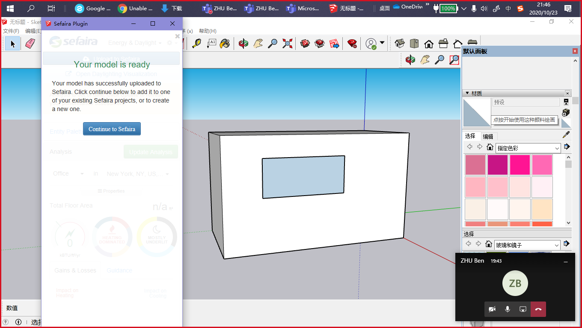This screenshot has height=328, width=582.
Task: Select the Eraser tool
Action: coord(30,44)
